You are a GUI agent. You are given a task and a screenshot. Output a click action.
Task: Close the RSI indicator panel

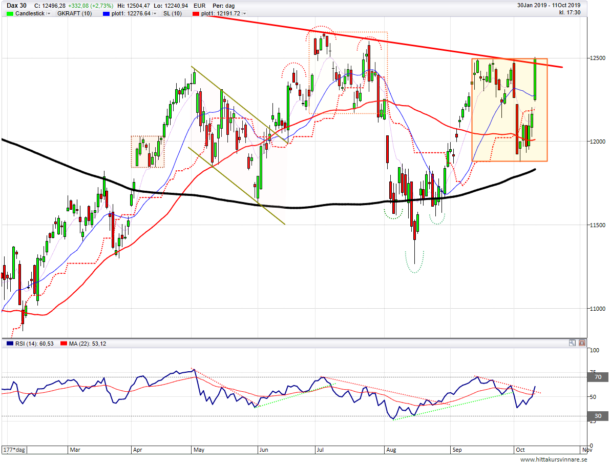(582, 343)
